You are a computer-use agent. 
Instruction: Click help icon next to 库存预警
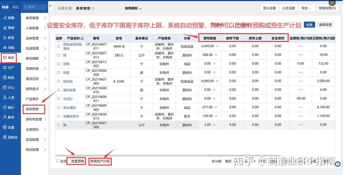click(x=93, y=8)
